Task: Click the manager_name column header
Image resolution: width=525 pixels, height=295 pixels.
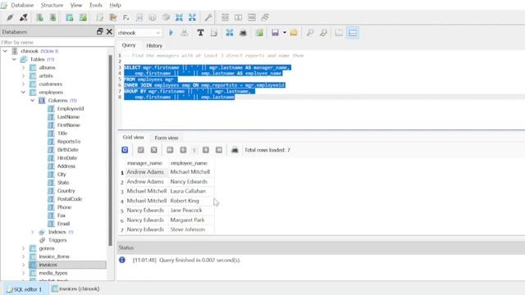Action: [x=144, y=163]
